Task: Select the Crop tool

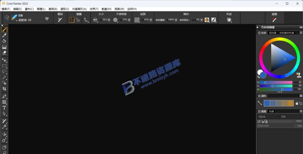Action: (4, 89)
